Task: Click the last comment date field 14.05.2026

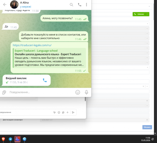Action: click(x=95, y=120)
